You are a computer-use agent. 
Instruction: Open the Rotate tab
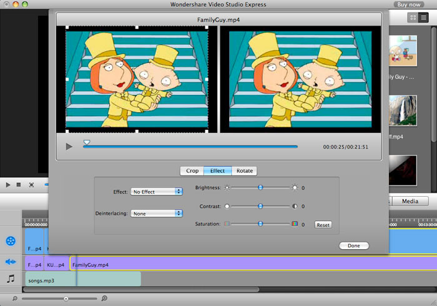pos(244,171)
